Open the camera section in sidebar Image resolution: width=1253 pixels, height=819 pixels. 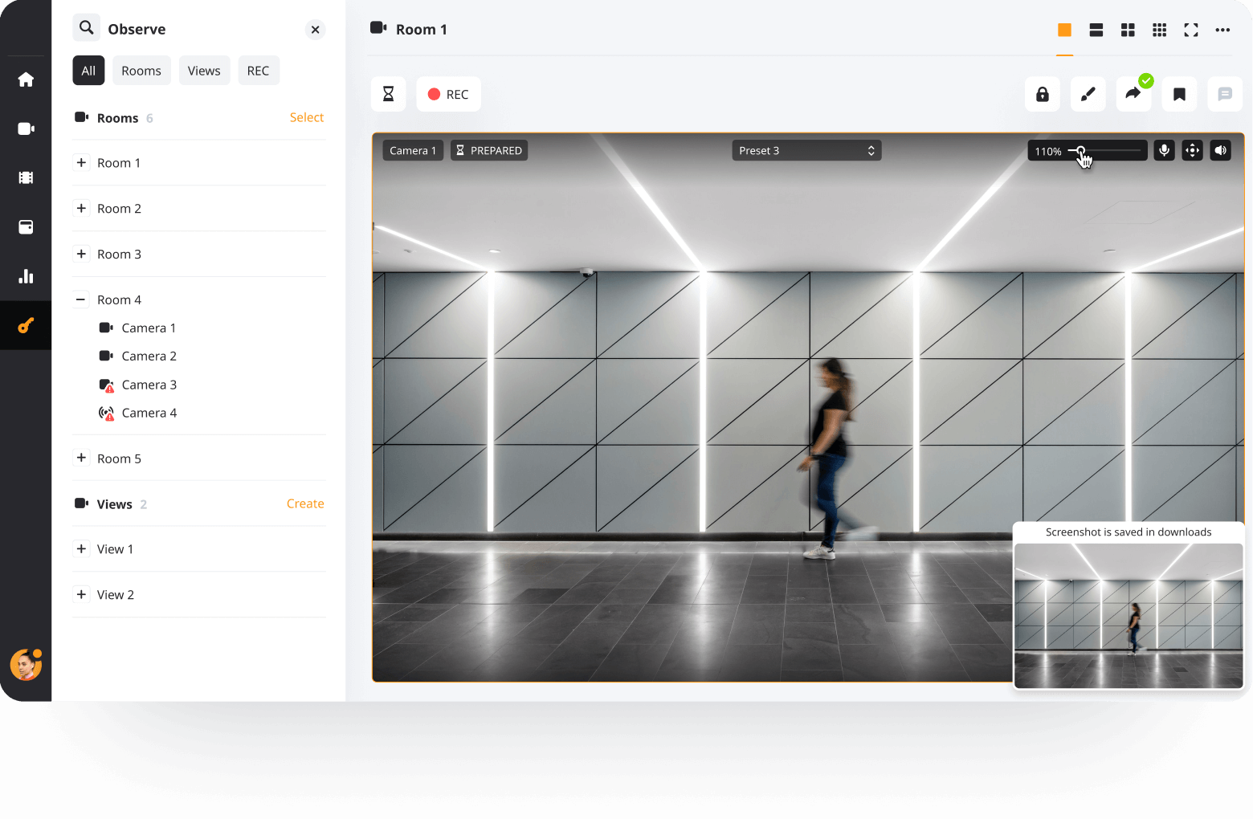[x=26, y=128]
